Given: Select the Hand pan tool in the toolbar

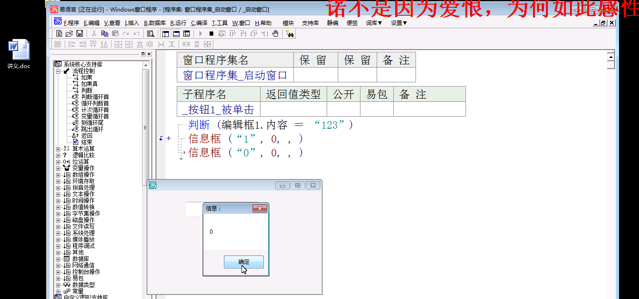Looking at the screenshot, I should [275, 33].
